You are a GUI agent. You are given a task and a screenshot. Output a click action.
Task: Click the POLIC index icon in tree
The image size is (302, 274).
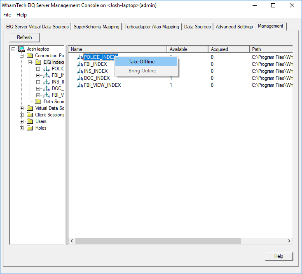[x=47, y=69]
